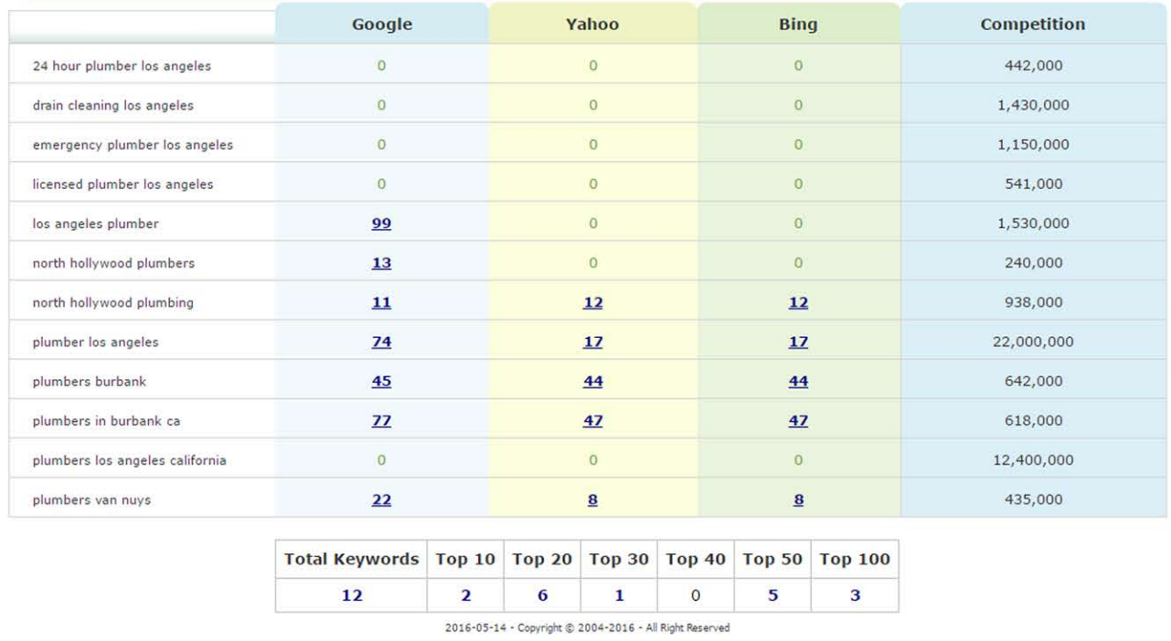Click Yahoo rank 8 for plumbers van nuys
This screenshot has height=641, width=1171.
click(592, 499)
